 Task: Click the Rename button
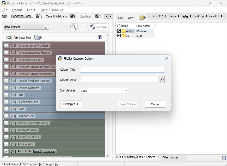[x=98, y=27]
